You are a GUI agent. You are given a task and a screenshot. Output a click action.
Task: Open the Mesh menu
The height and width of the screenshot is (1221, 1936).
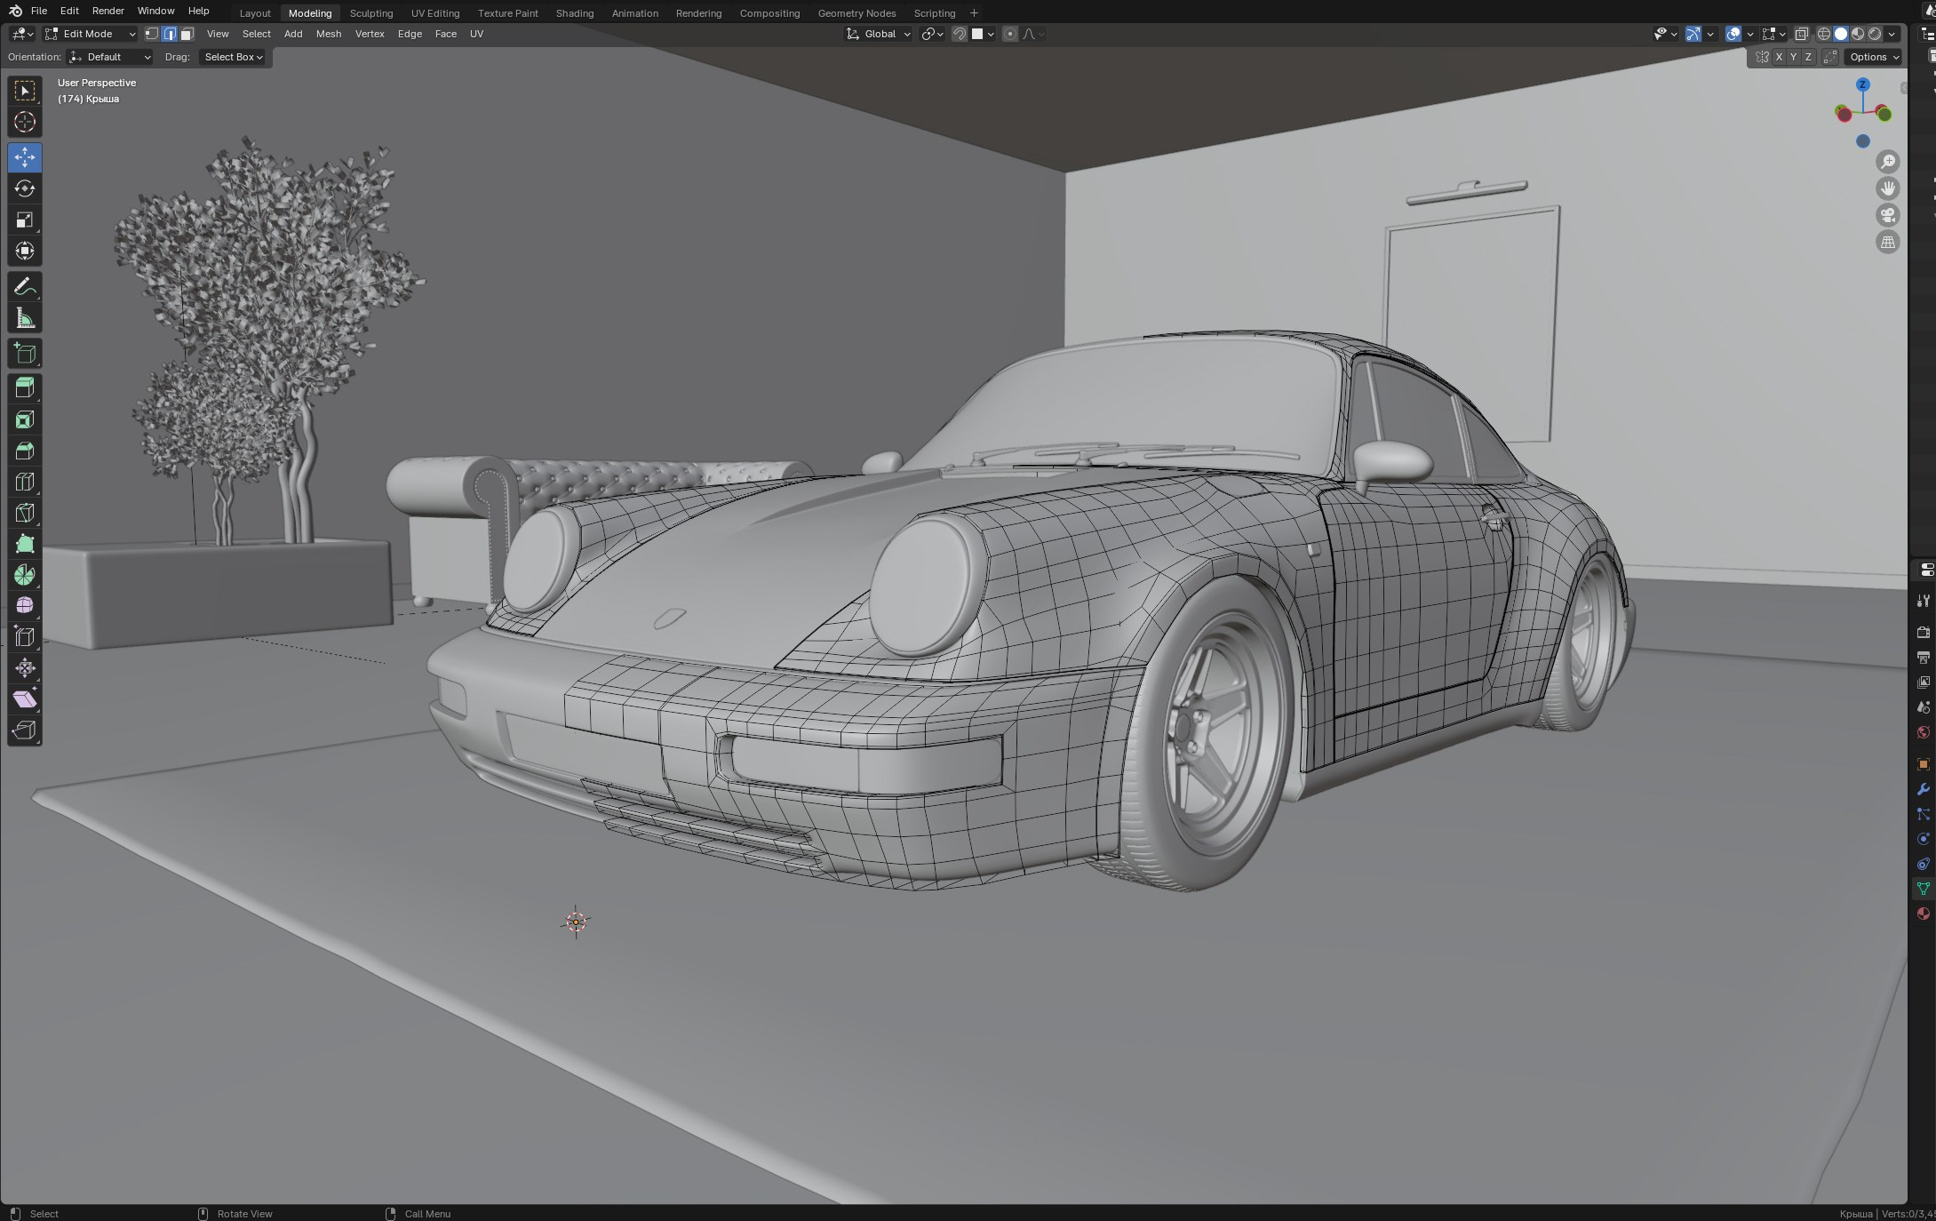[329, 34]
